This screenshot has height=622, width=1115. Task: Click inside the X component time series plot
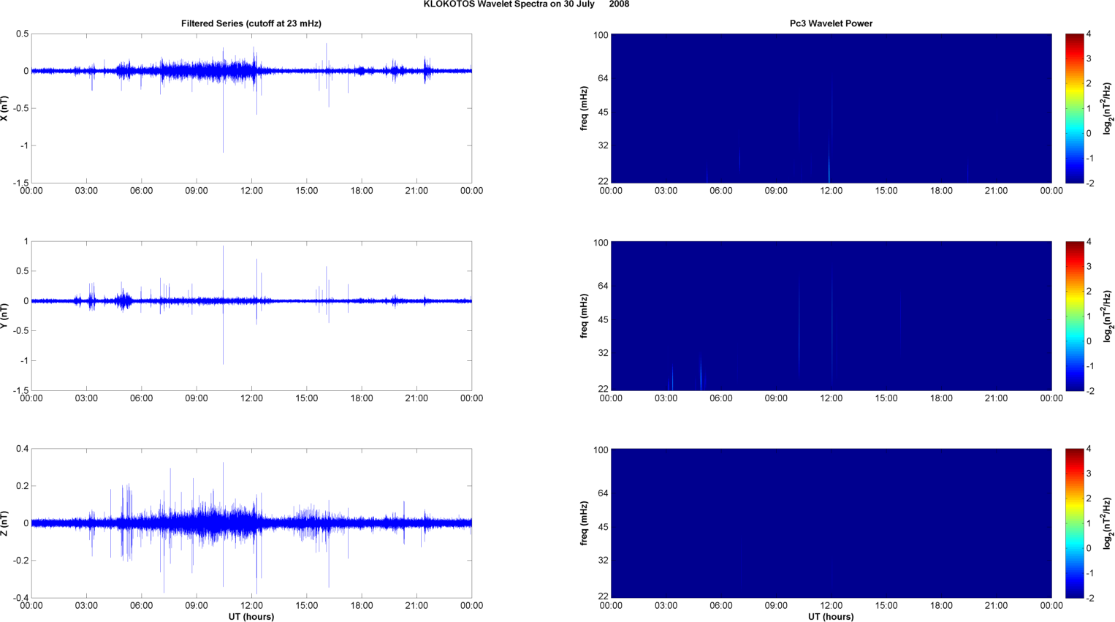click(x=251, y=108)
